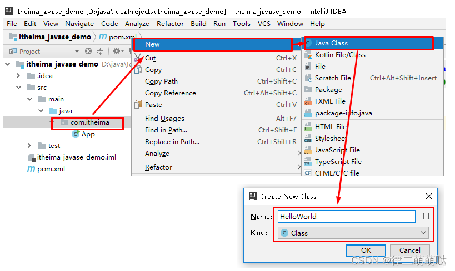The height and width of the screenshot is (271, 455).
Task: Select Stylesheet option
Action: [373, 139]
